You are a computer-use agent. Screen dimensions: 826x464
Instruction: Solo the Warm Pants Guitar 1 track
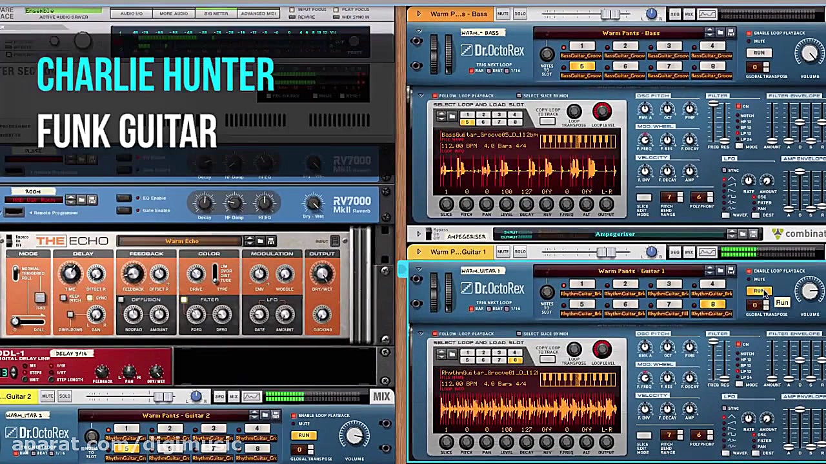click(519, 252)
